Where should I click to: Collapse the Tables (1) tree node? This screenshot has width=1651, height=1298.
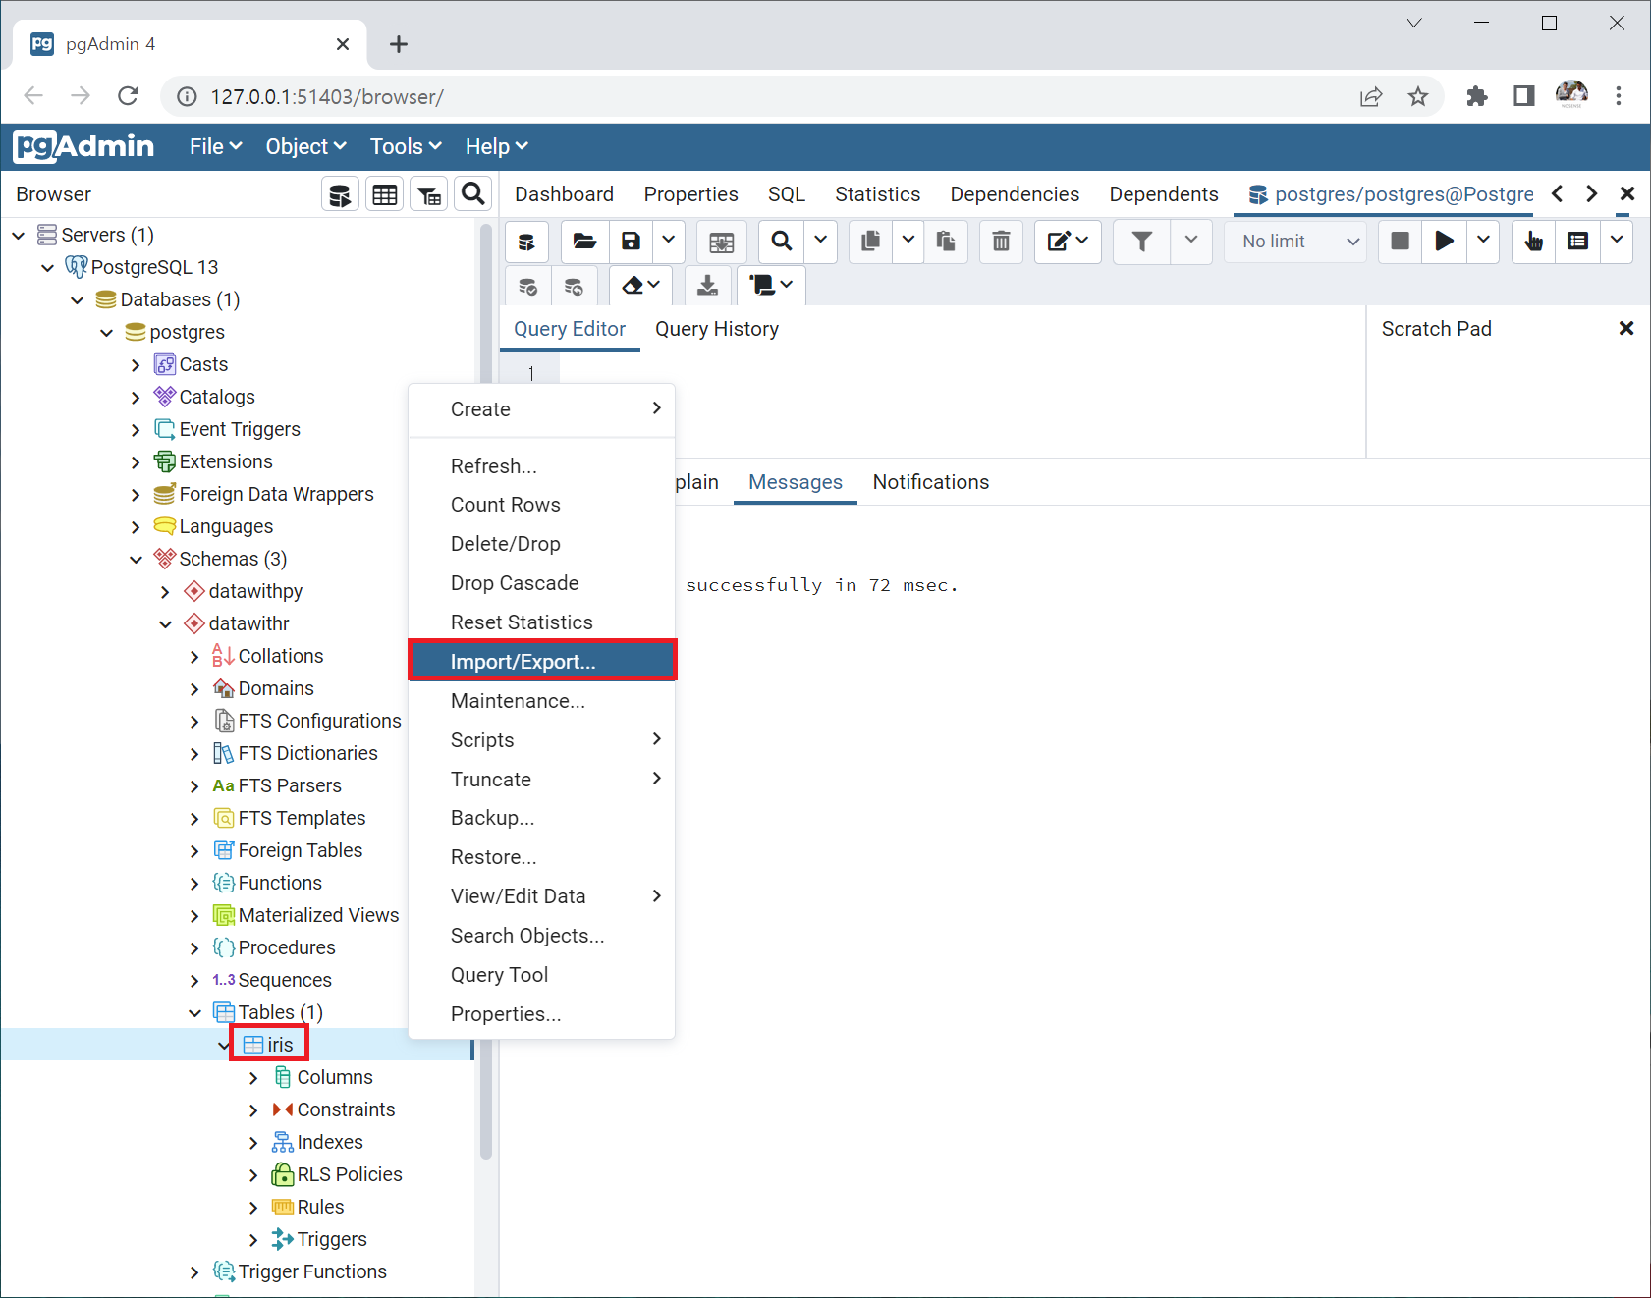click(x=195, y=1012)
